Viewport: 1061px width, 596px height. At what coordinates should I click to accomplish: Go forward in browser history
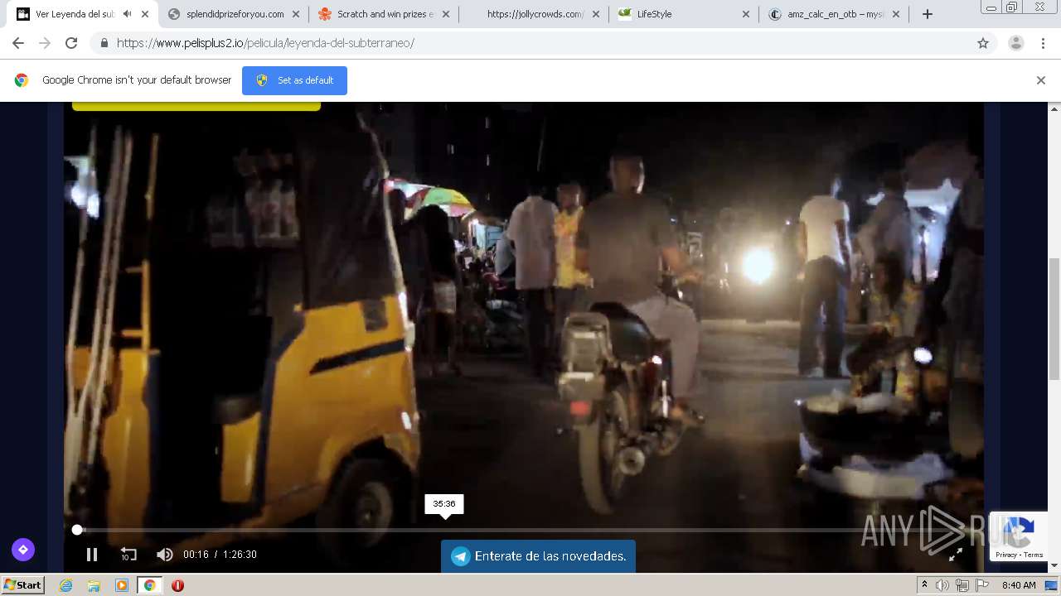click(x=45, y=43)
